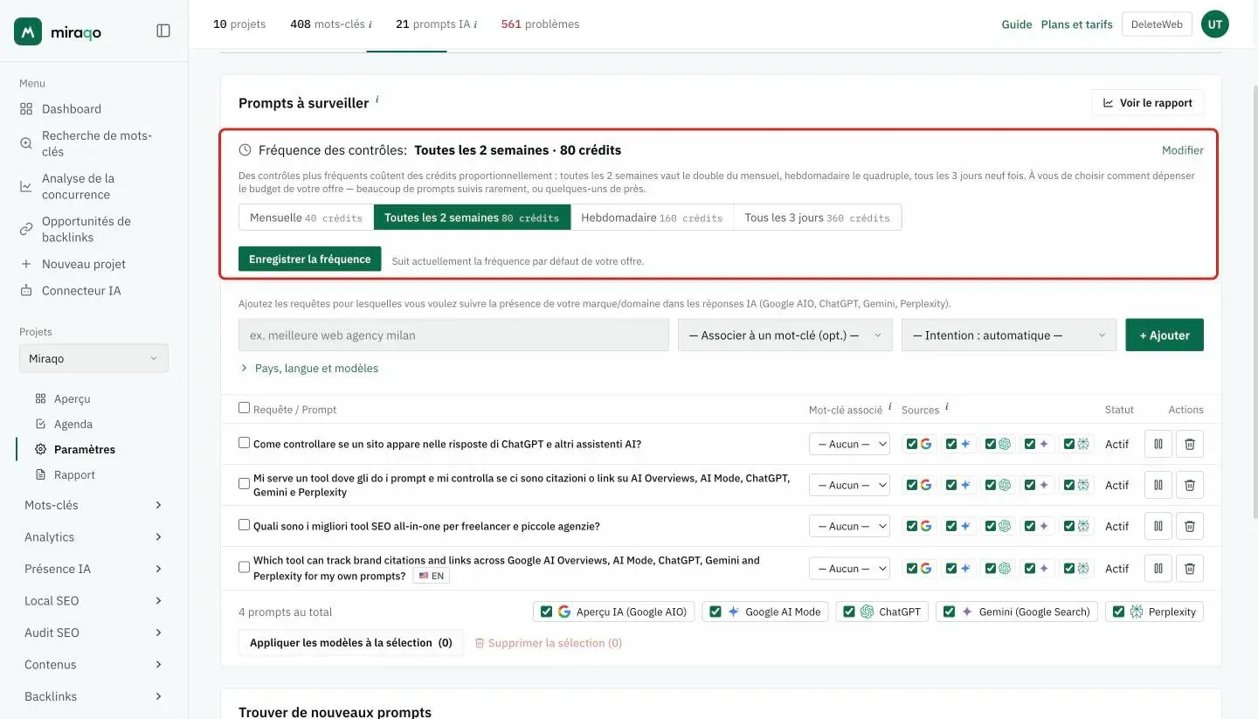
Task: Select the 'Tous les 3 jours' frequency
Action: point(818,218)
